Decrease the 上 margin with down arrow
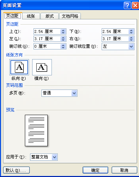 tap(63, 33)
